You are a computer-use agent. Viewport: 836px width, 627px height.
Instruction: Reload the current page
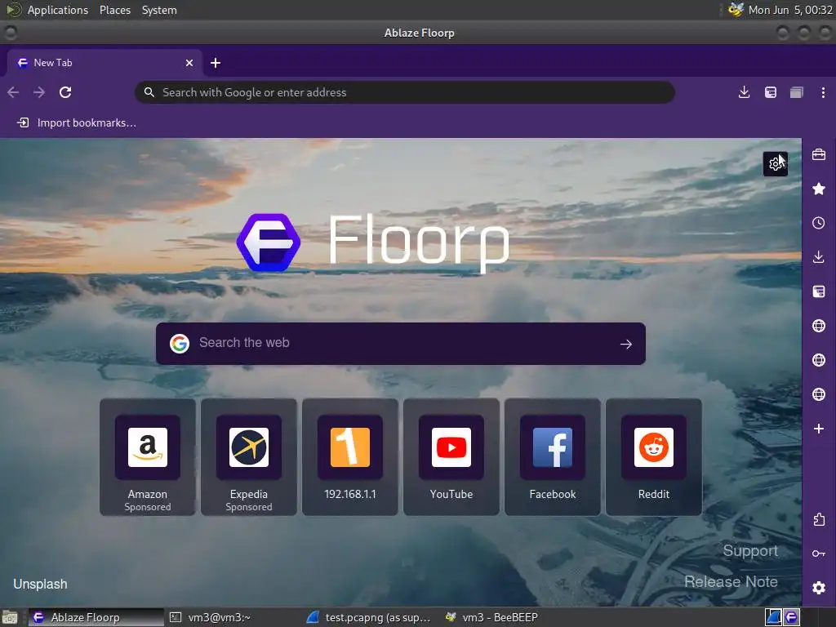click(x=65, y=92)
